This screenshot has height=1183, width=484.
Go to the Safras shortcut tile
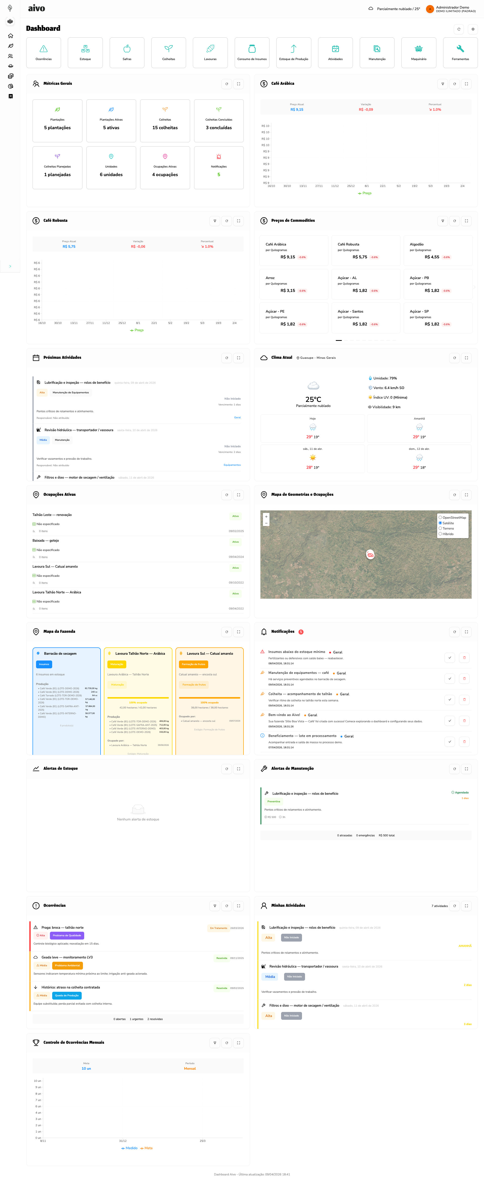coord(127,53)
